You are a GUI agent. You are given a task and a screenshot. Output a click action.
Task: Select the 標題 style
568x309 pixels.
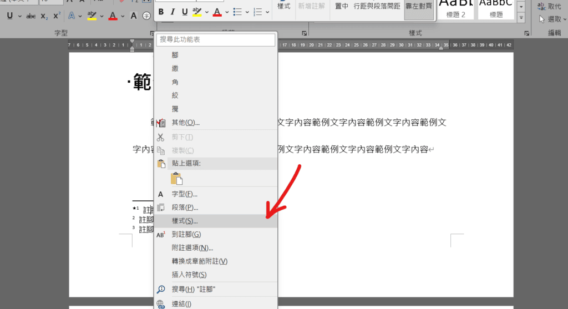coord(496,9)
